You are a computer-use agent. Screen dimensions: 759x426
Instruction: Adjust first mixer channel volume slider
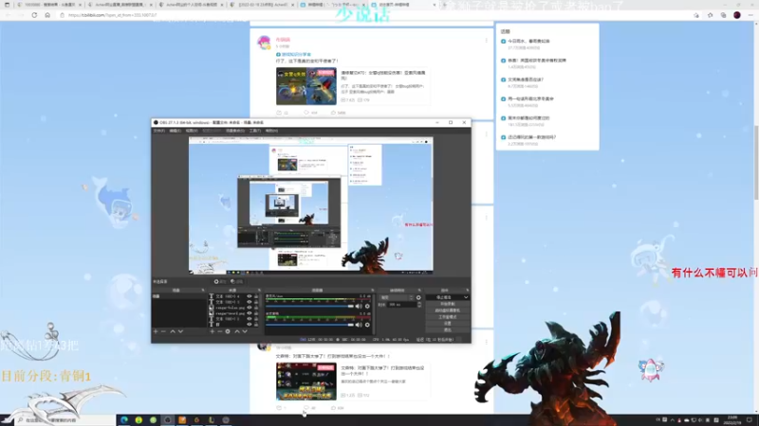coord(310,306)
